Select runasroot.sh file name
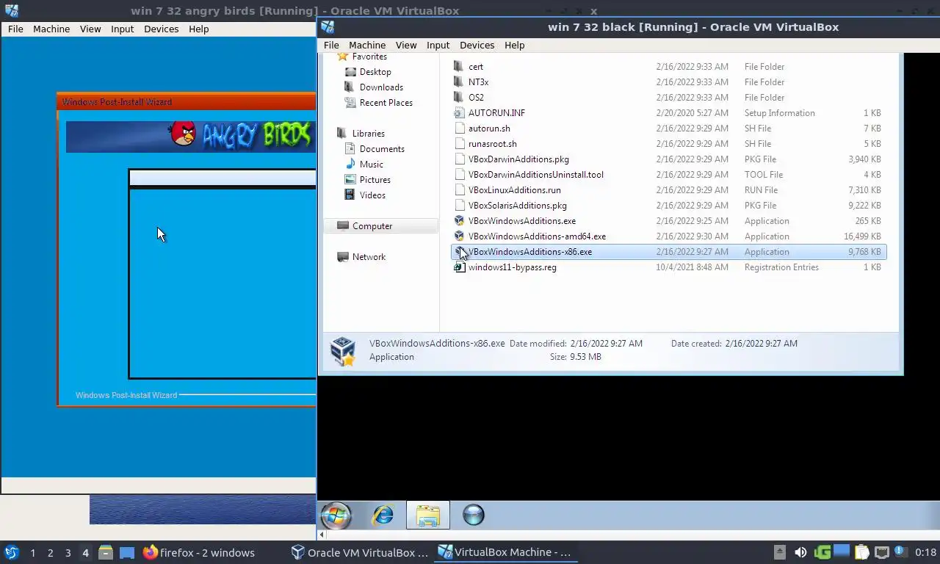Image resolution: width=940 pixels, height=564 pixels. click(493, 144)
